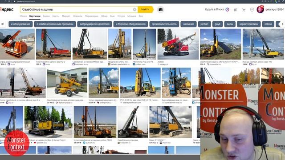Screen dimensions: 285x160
Task: Open thumbnail of rig beside solar panels
Action: [x=220, y=44]
